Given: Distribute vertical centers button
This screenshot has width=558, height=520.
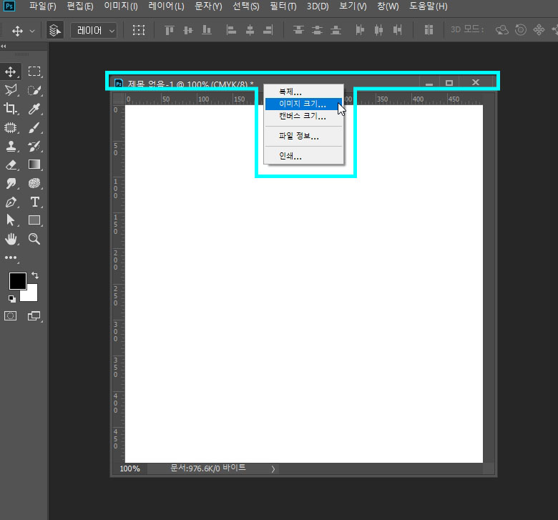Looking at the screenshot, I should [317, 30].
